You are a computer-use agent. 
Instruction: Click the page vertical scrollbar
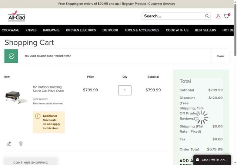(235, 30)
